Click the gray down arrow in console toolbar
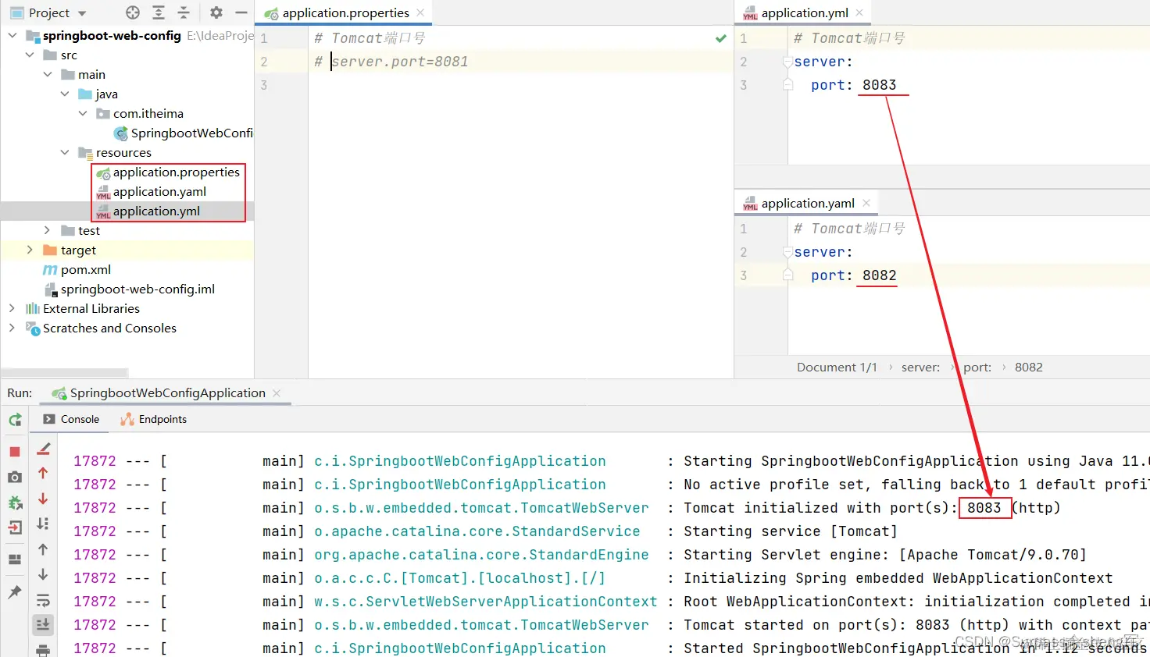Viewport: 1150px width, 657px height. [43, 574]
